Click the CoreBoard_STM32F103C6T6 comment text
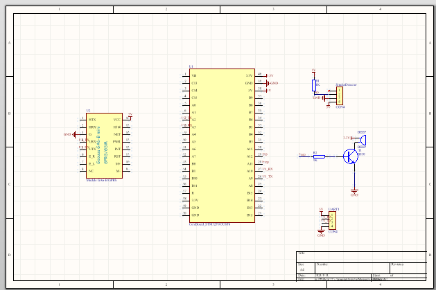Screen dimensions: 436x290 [209, 224]
